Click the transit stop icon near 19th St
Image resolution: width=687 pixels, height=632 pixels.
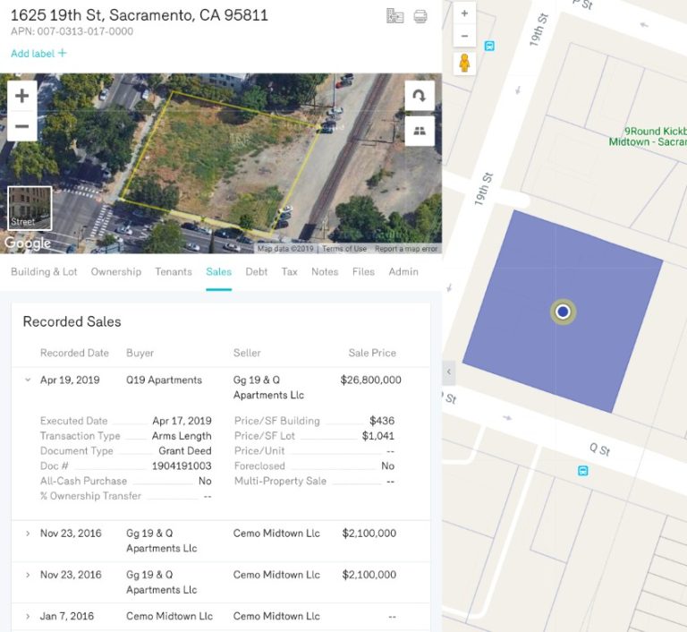coord(489,46)
